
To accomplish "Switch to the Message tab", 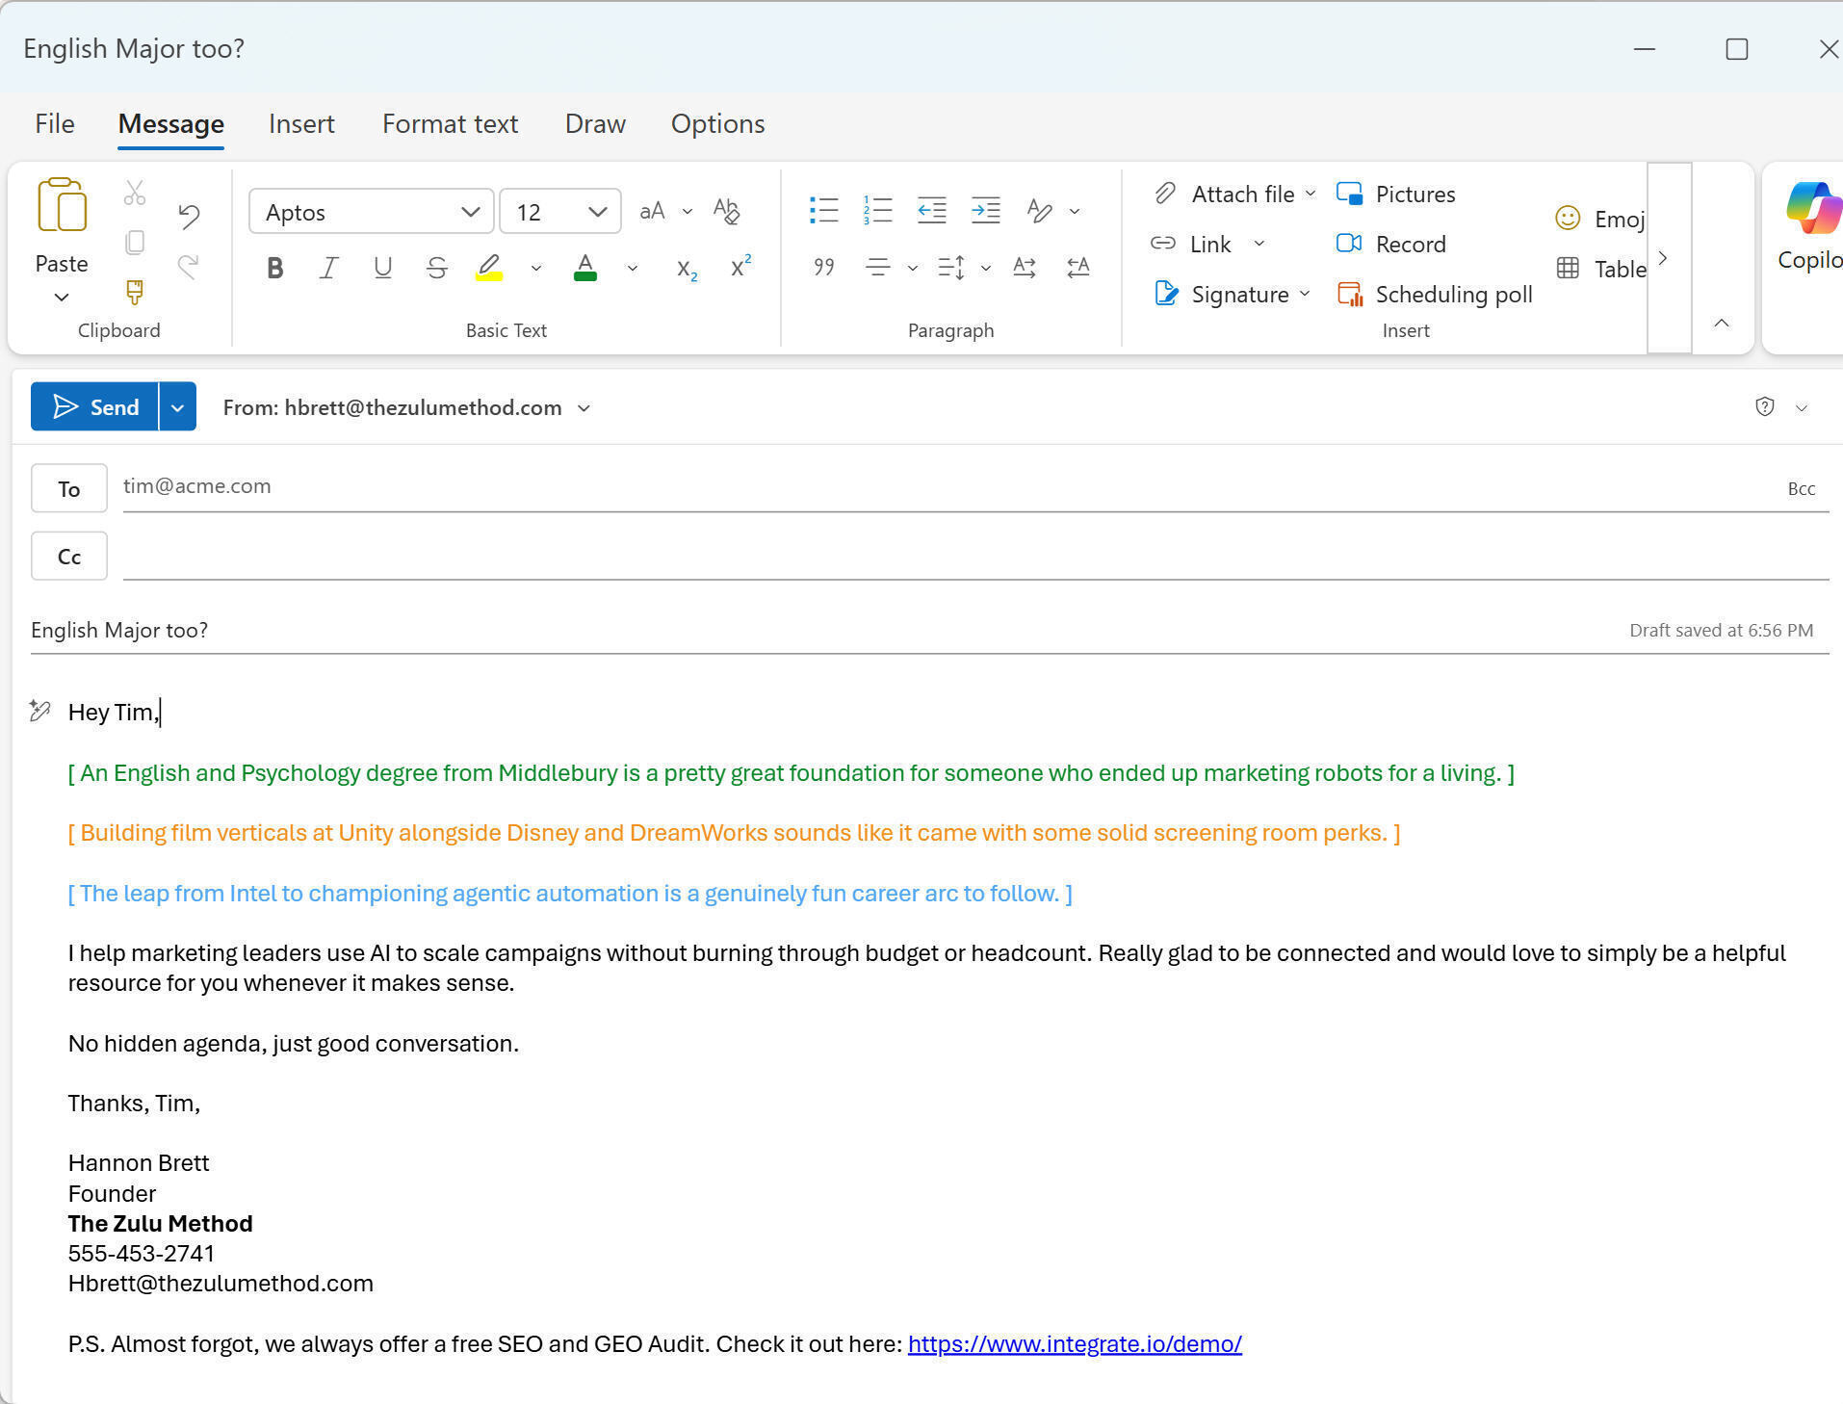I will [x=171, y=123].
